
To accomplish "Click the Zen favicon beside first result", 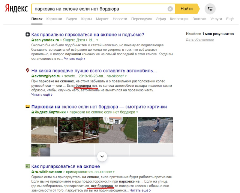I will [x=28, y=34].
